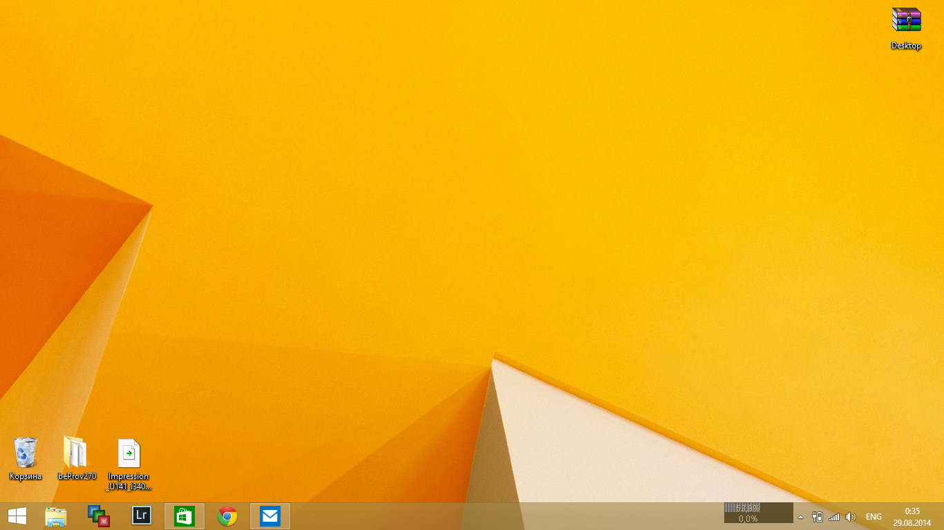This screenshot has width=944, height=530.
Task: Select the Impression_U141 file icon
Action: point(129,453)
